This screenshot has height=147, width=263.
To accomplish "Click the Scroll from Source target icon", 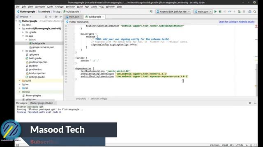I will 46,17.
